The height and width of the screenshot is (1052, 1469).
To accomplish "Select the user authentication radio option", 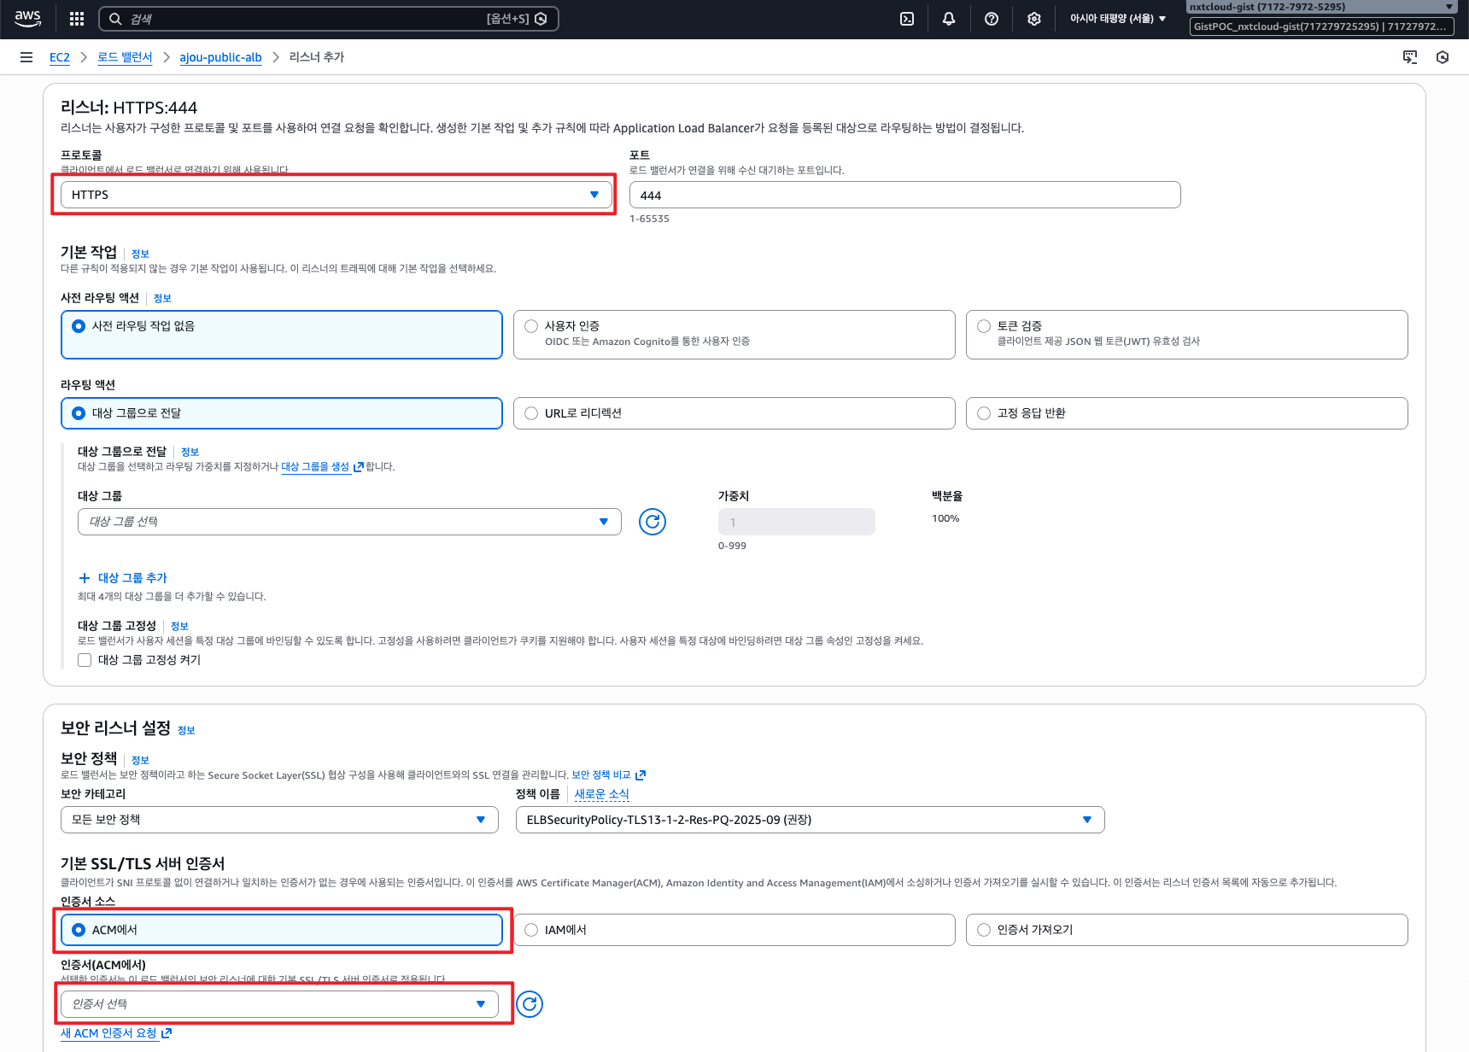I will 531,326.
